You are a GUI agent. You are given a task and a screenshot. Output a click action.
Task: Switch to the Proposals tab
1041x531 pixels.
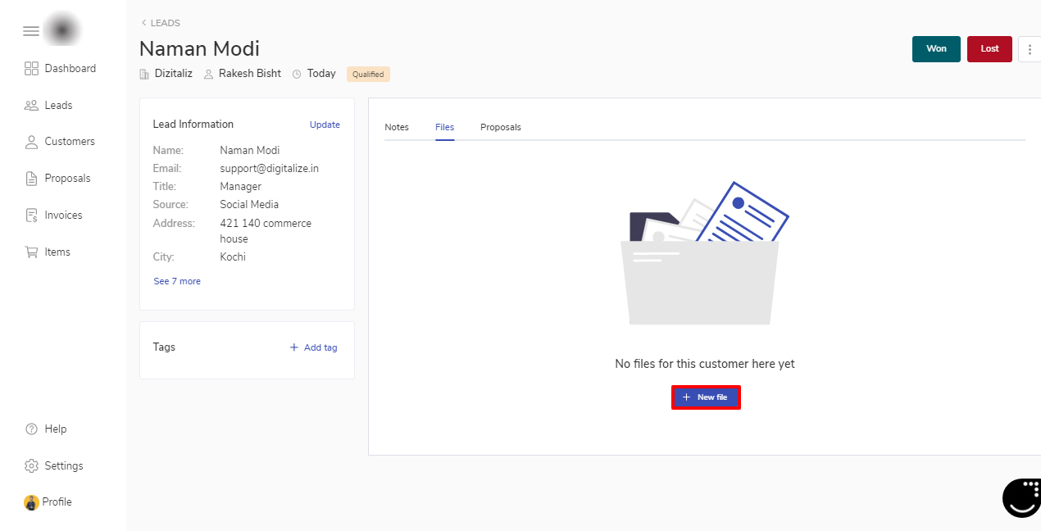click(501, 127)
